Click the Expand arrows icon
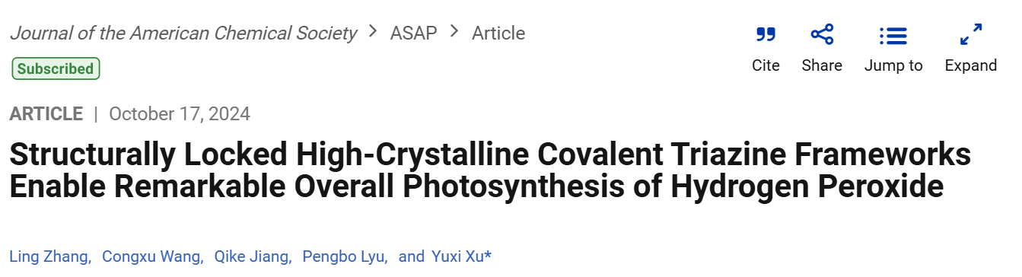The height and width of the screenshot is (277, 1022). coord(971,34)
